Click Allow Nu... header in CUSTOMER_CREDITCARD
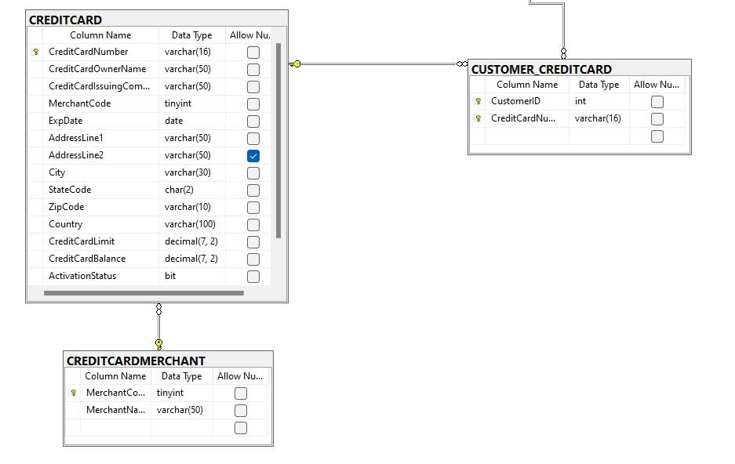Screen dimensions: 735x464 657,85
